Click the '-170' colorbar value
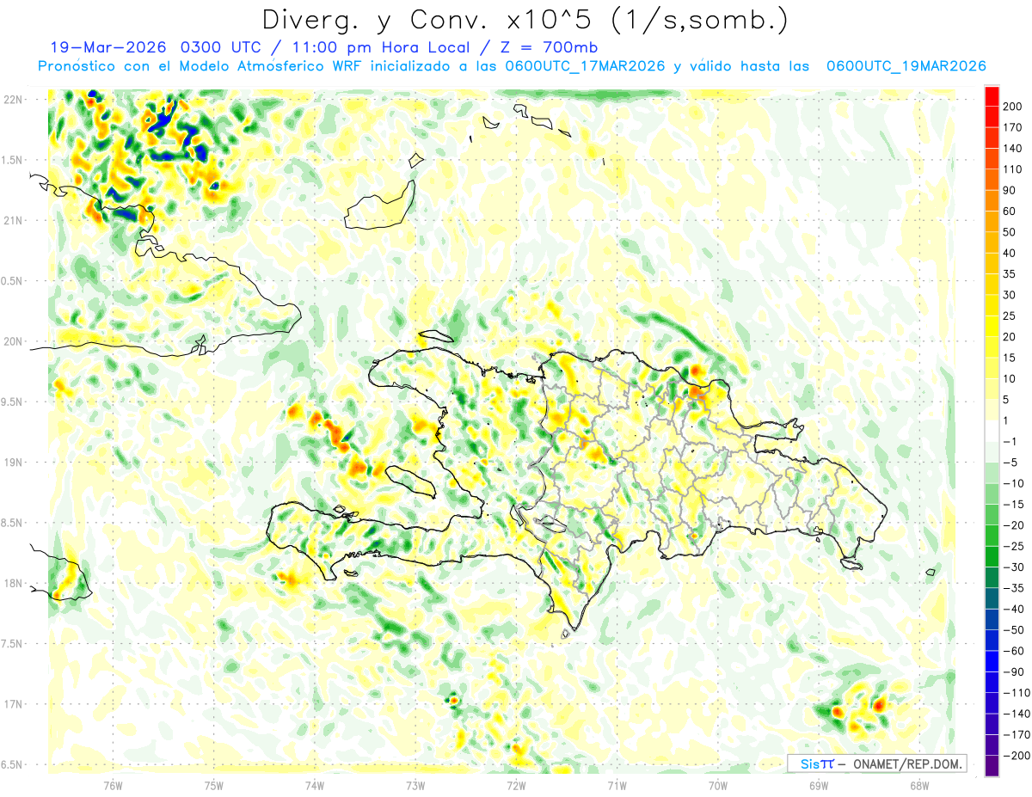Viewport: 1032px width, 797px height. [x=1018, y=735]
